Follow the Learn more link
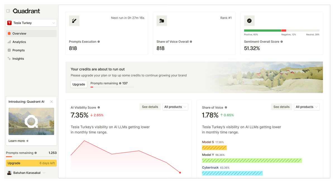This screenshot has width=335, height=183. click(18, 141)
